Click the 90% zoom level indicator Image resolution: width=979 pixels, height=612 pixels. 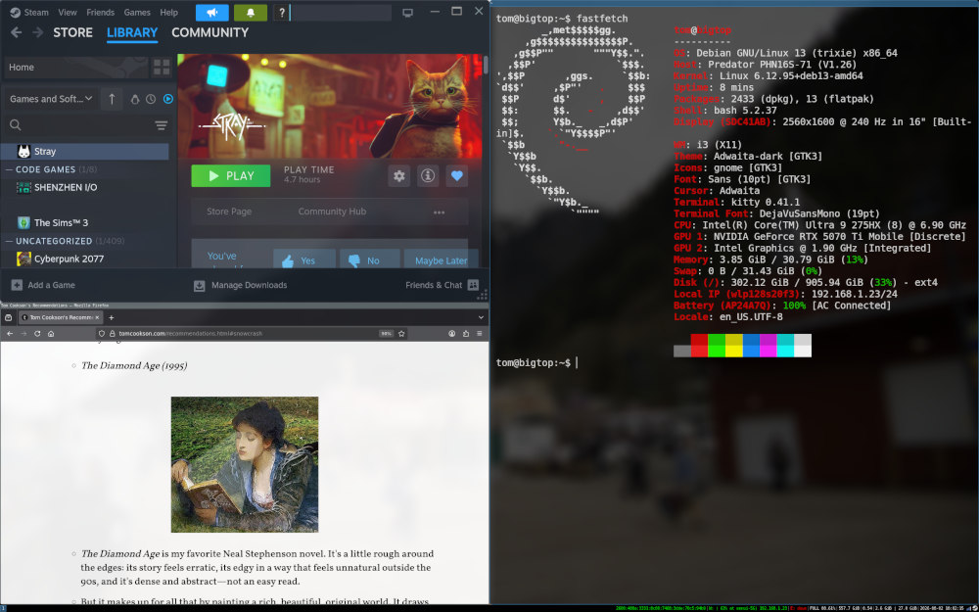[386, 334]
